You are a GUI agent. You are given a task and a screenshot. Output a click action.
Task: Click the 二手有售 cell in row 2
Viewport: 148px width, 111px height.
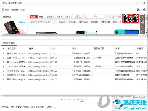tap(103, 58)
